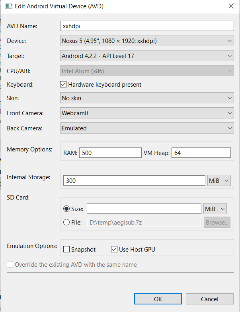The image size is (240, 312).
Task: Enable the Snapshot checkbox
Action: tap(66, 249)
